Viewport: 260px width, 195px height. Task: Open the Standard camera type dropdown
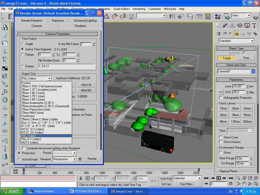[x=236, y=41]
